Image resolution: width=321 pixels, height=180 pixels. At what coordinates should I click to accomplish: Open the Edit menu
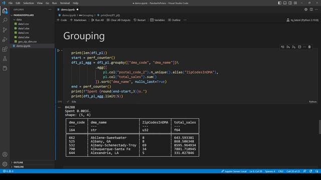18,3
